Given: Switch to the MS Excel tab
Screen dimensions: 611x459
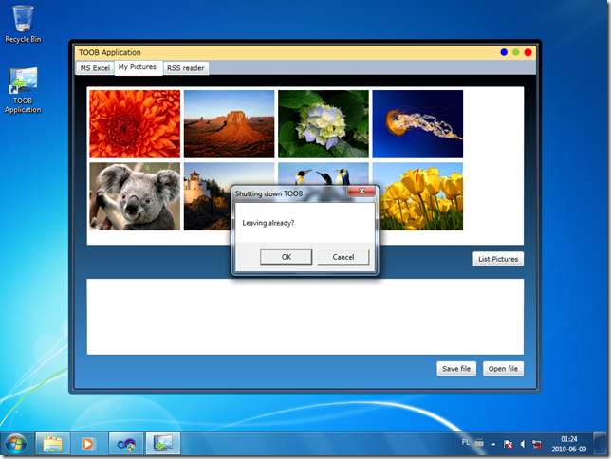Looking at the screenshot, I should coord(95,67).
